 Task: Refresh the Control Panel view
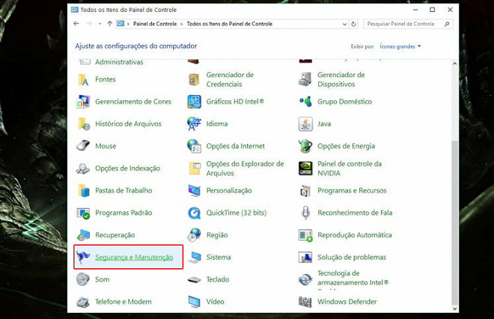[x=354, y=24]
